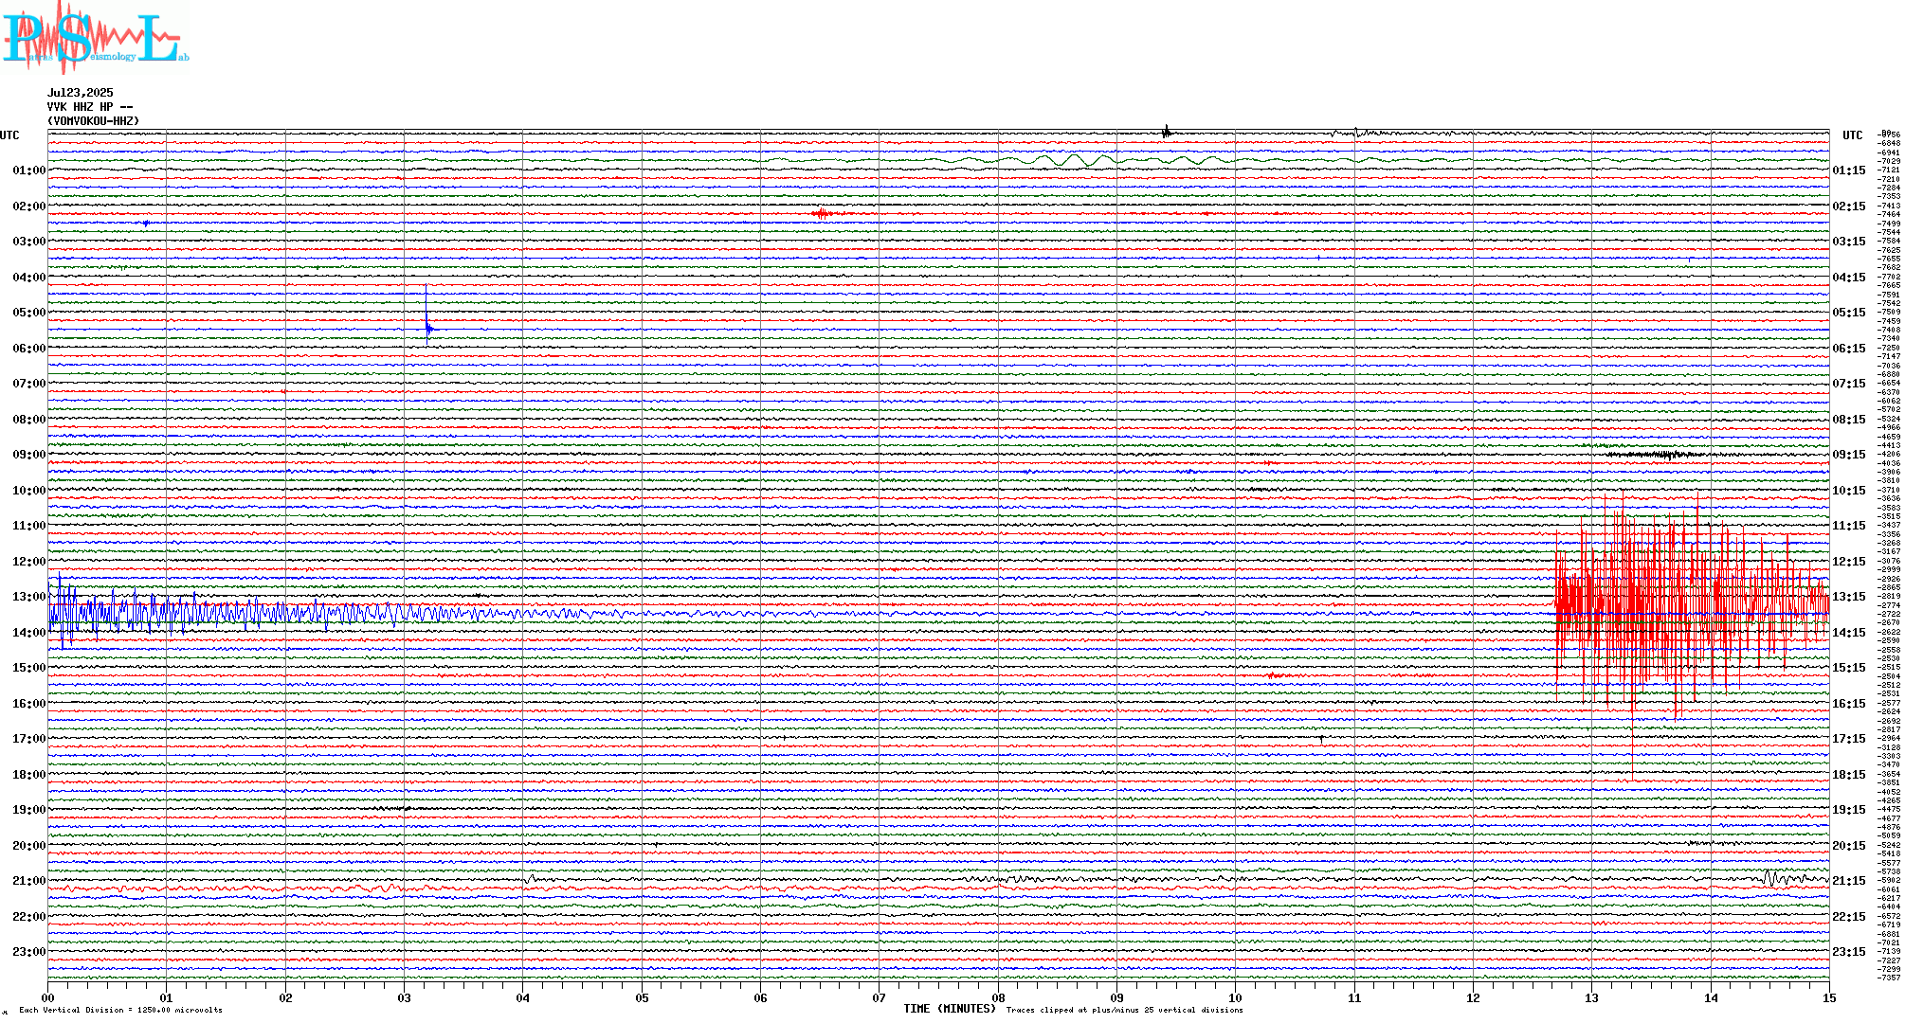Image resolution: width=1905 pixels, height=1023 pixels.
Task: Click the 23:15 time label on the right
Action: coord(1849,952)
